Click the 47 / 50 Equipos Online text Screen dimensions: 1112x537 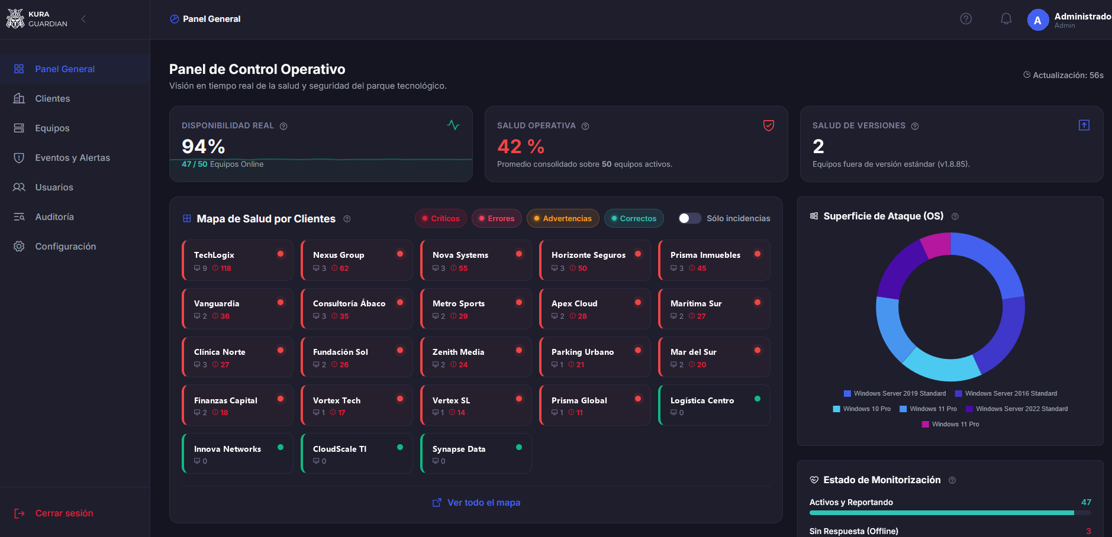[223, 164]
